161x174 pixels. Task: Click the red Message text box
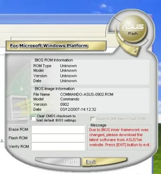coord(120,137)
